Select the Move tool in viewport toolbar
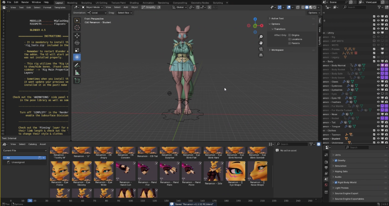Image resolution: width=389 pixels, height=206 pixels. tap(77, 35)
